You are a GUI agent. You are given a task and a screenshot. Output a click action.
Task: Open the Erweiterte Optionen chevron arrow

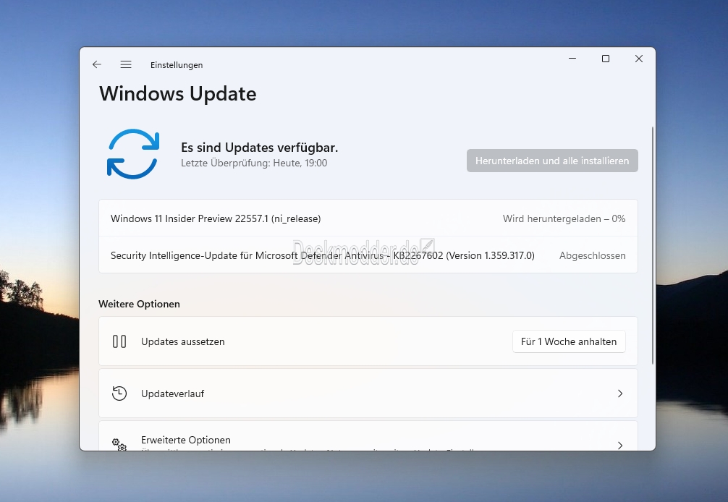click(620, 446)
